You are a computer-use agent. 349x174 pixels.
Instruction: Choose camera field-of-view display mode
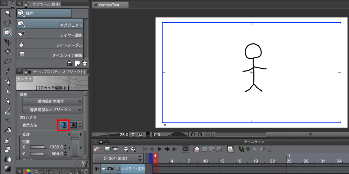(x=64, y=125)
